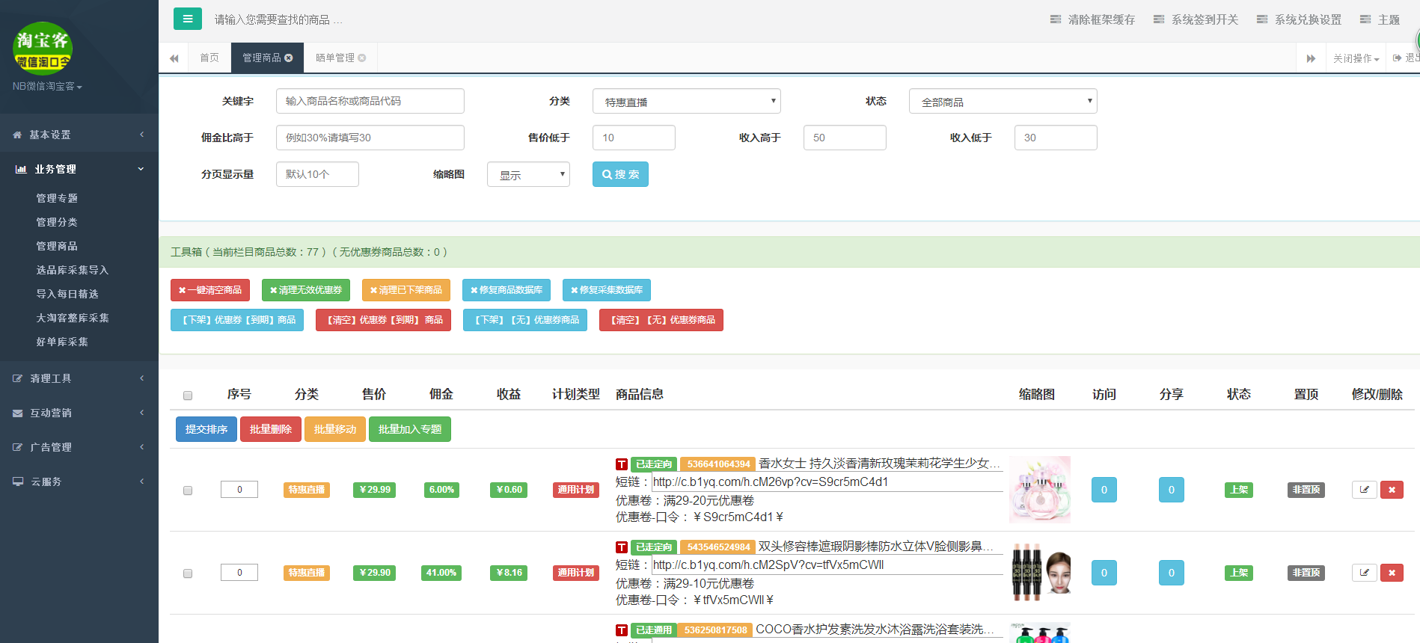
Task: Click share count badge for contour stick product
Action: pos(1172,573)
